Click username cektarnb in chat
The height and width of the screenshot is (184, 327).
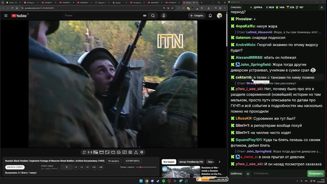click(243, 77)
